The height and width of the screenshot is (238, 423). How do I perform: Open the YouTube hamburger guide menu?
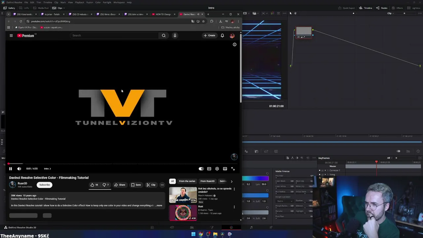pos(11,35)
